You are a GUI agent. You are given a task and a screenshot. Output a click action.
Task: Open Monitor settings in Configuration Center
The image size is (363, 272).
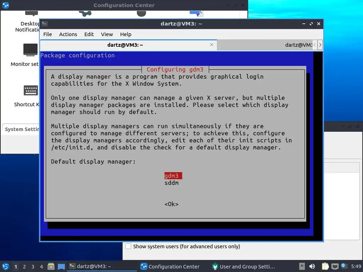25,55
